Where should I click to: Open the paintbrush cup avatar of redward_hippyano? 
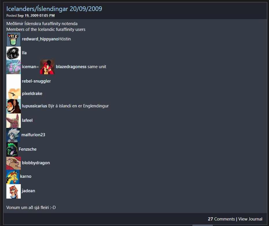point(14,39)
